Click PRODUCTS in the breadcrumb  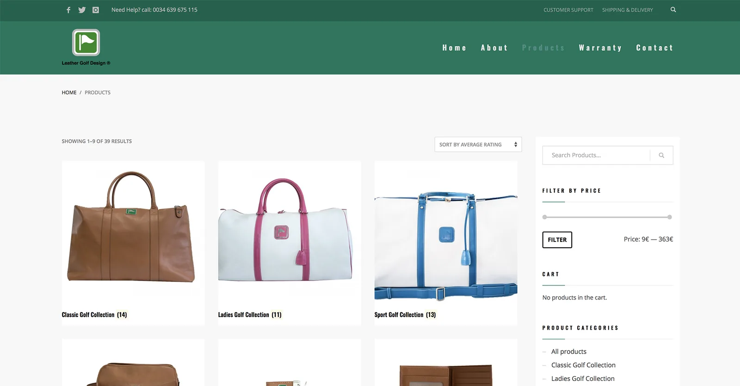coord(98,92)
